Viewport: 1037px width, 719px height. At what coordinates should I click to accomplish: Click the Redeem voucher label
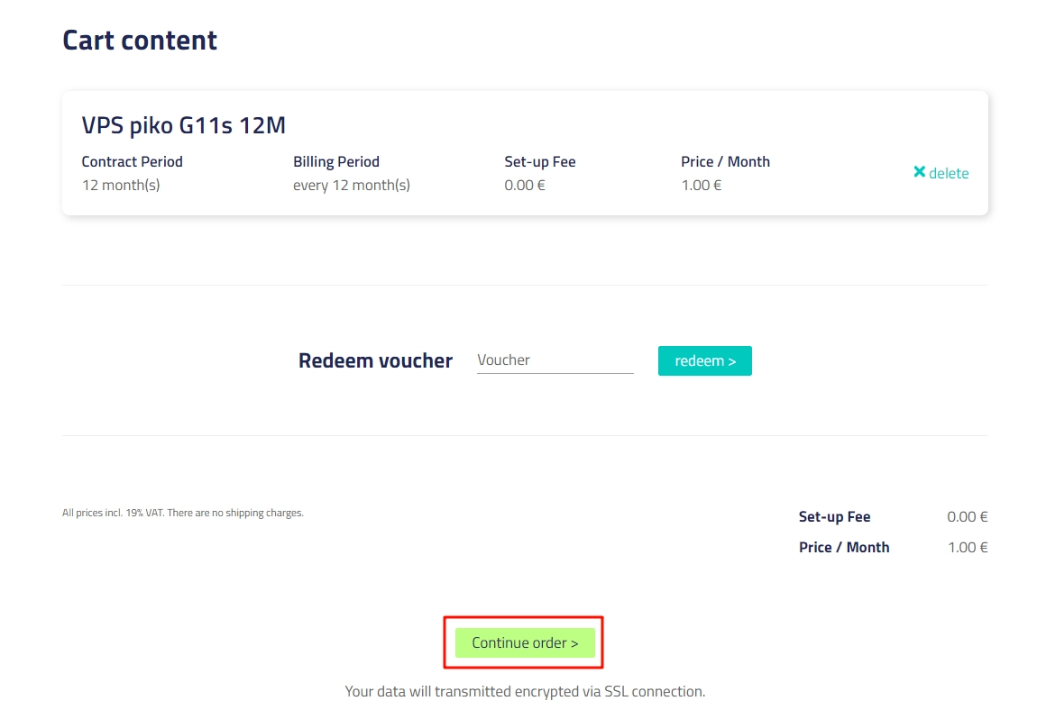point(375,360)
